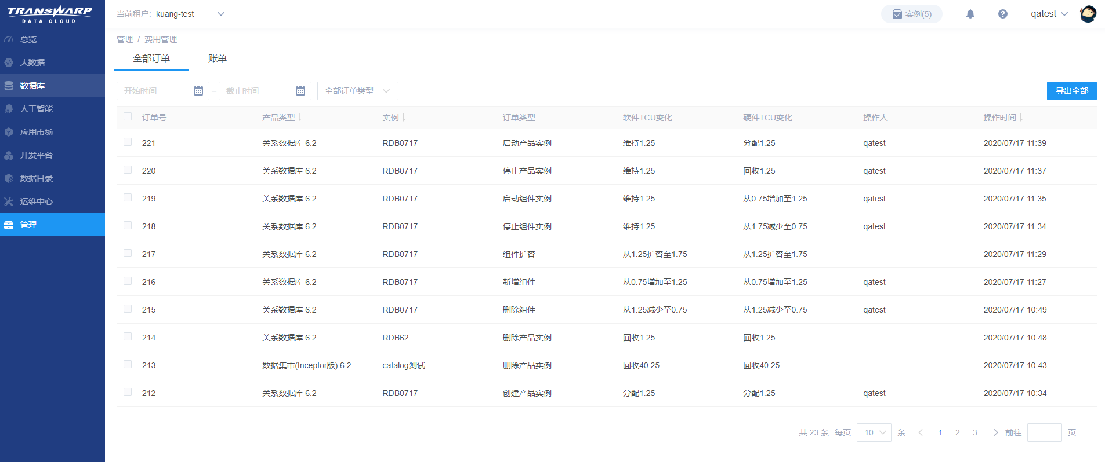This screenshot has height=462, width=1105.
Task: Go to next page arrow
Action: 995,432
